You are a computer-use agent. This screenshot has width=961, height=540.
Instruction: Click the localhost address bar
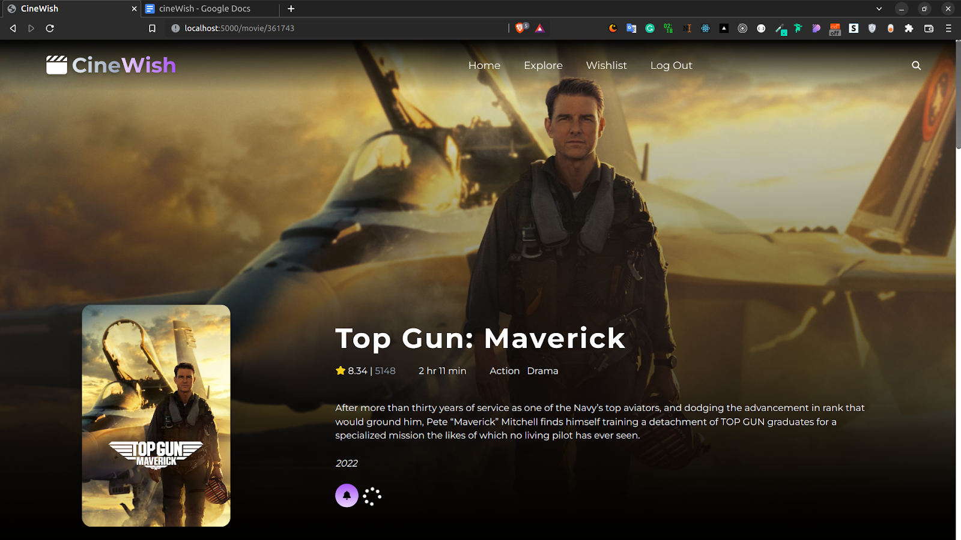point(336,28)
